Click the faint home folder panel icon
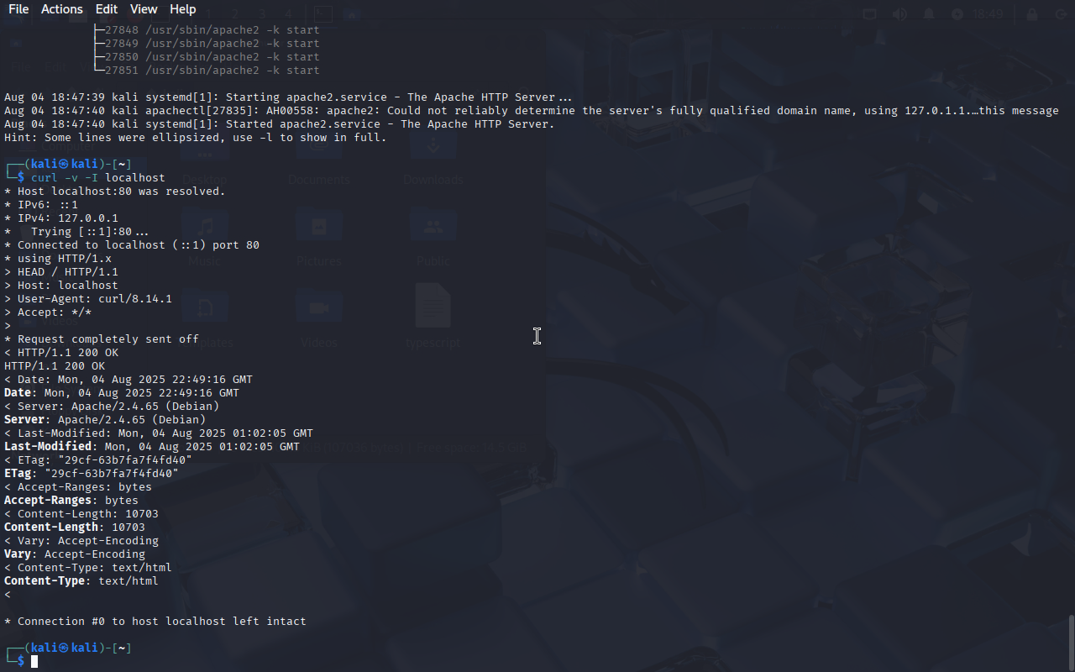This screenshot has height=672, width=1075. pyautogui.click(x=351, y=14)
